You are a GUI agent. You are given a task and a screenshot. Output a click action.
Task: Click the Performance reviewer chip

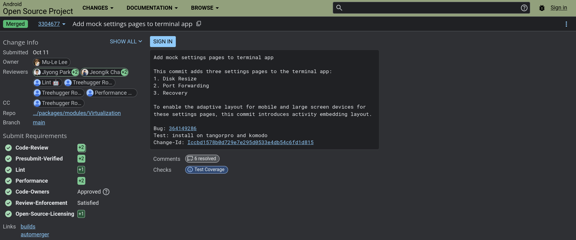click(111, 93)
